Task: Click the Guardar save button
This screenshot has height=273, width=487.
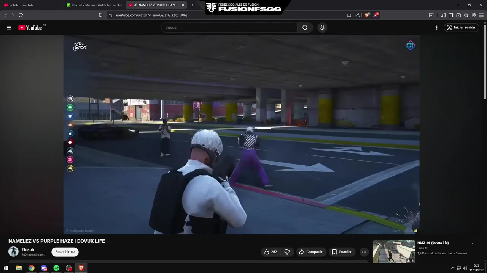Action: pos(342,252)
